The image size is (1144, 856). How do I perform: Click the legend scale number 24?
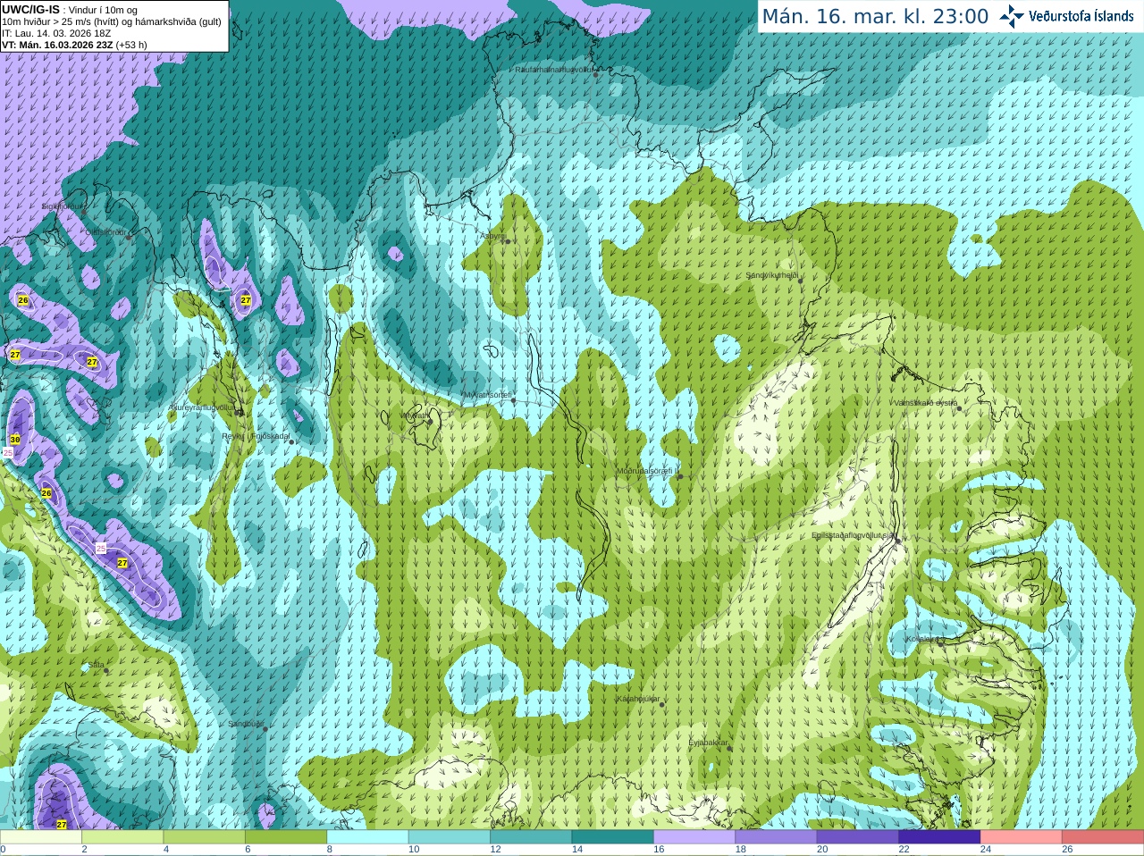click(986, 850)
